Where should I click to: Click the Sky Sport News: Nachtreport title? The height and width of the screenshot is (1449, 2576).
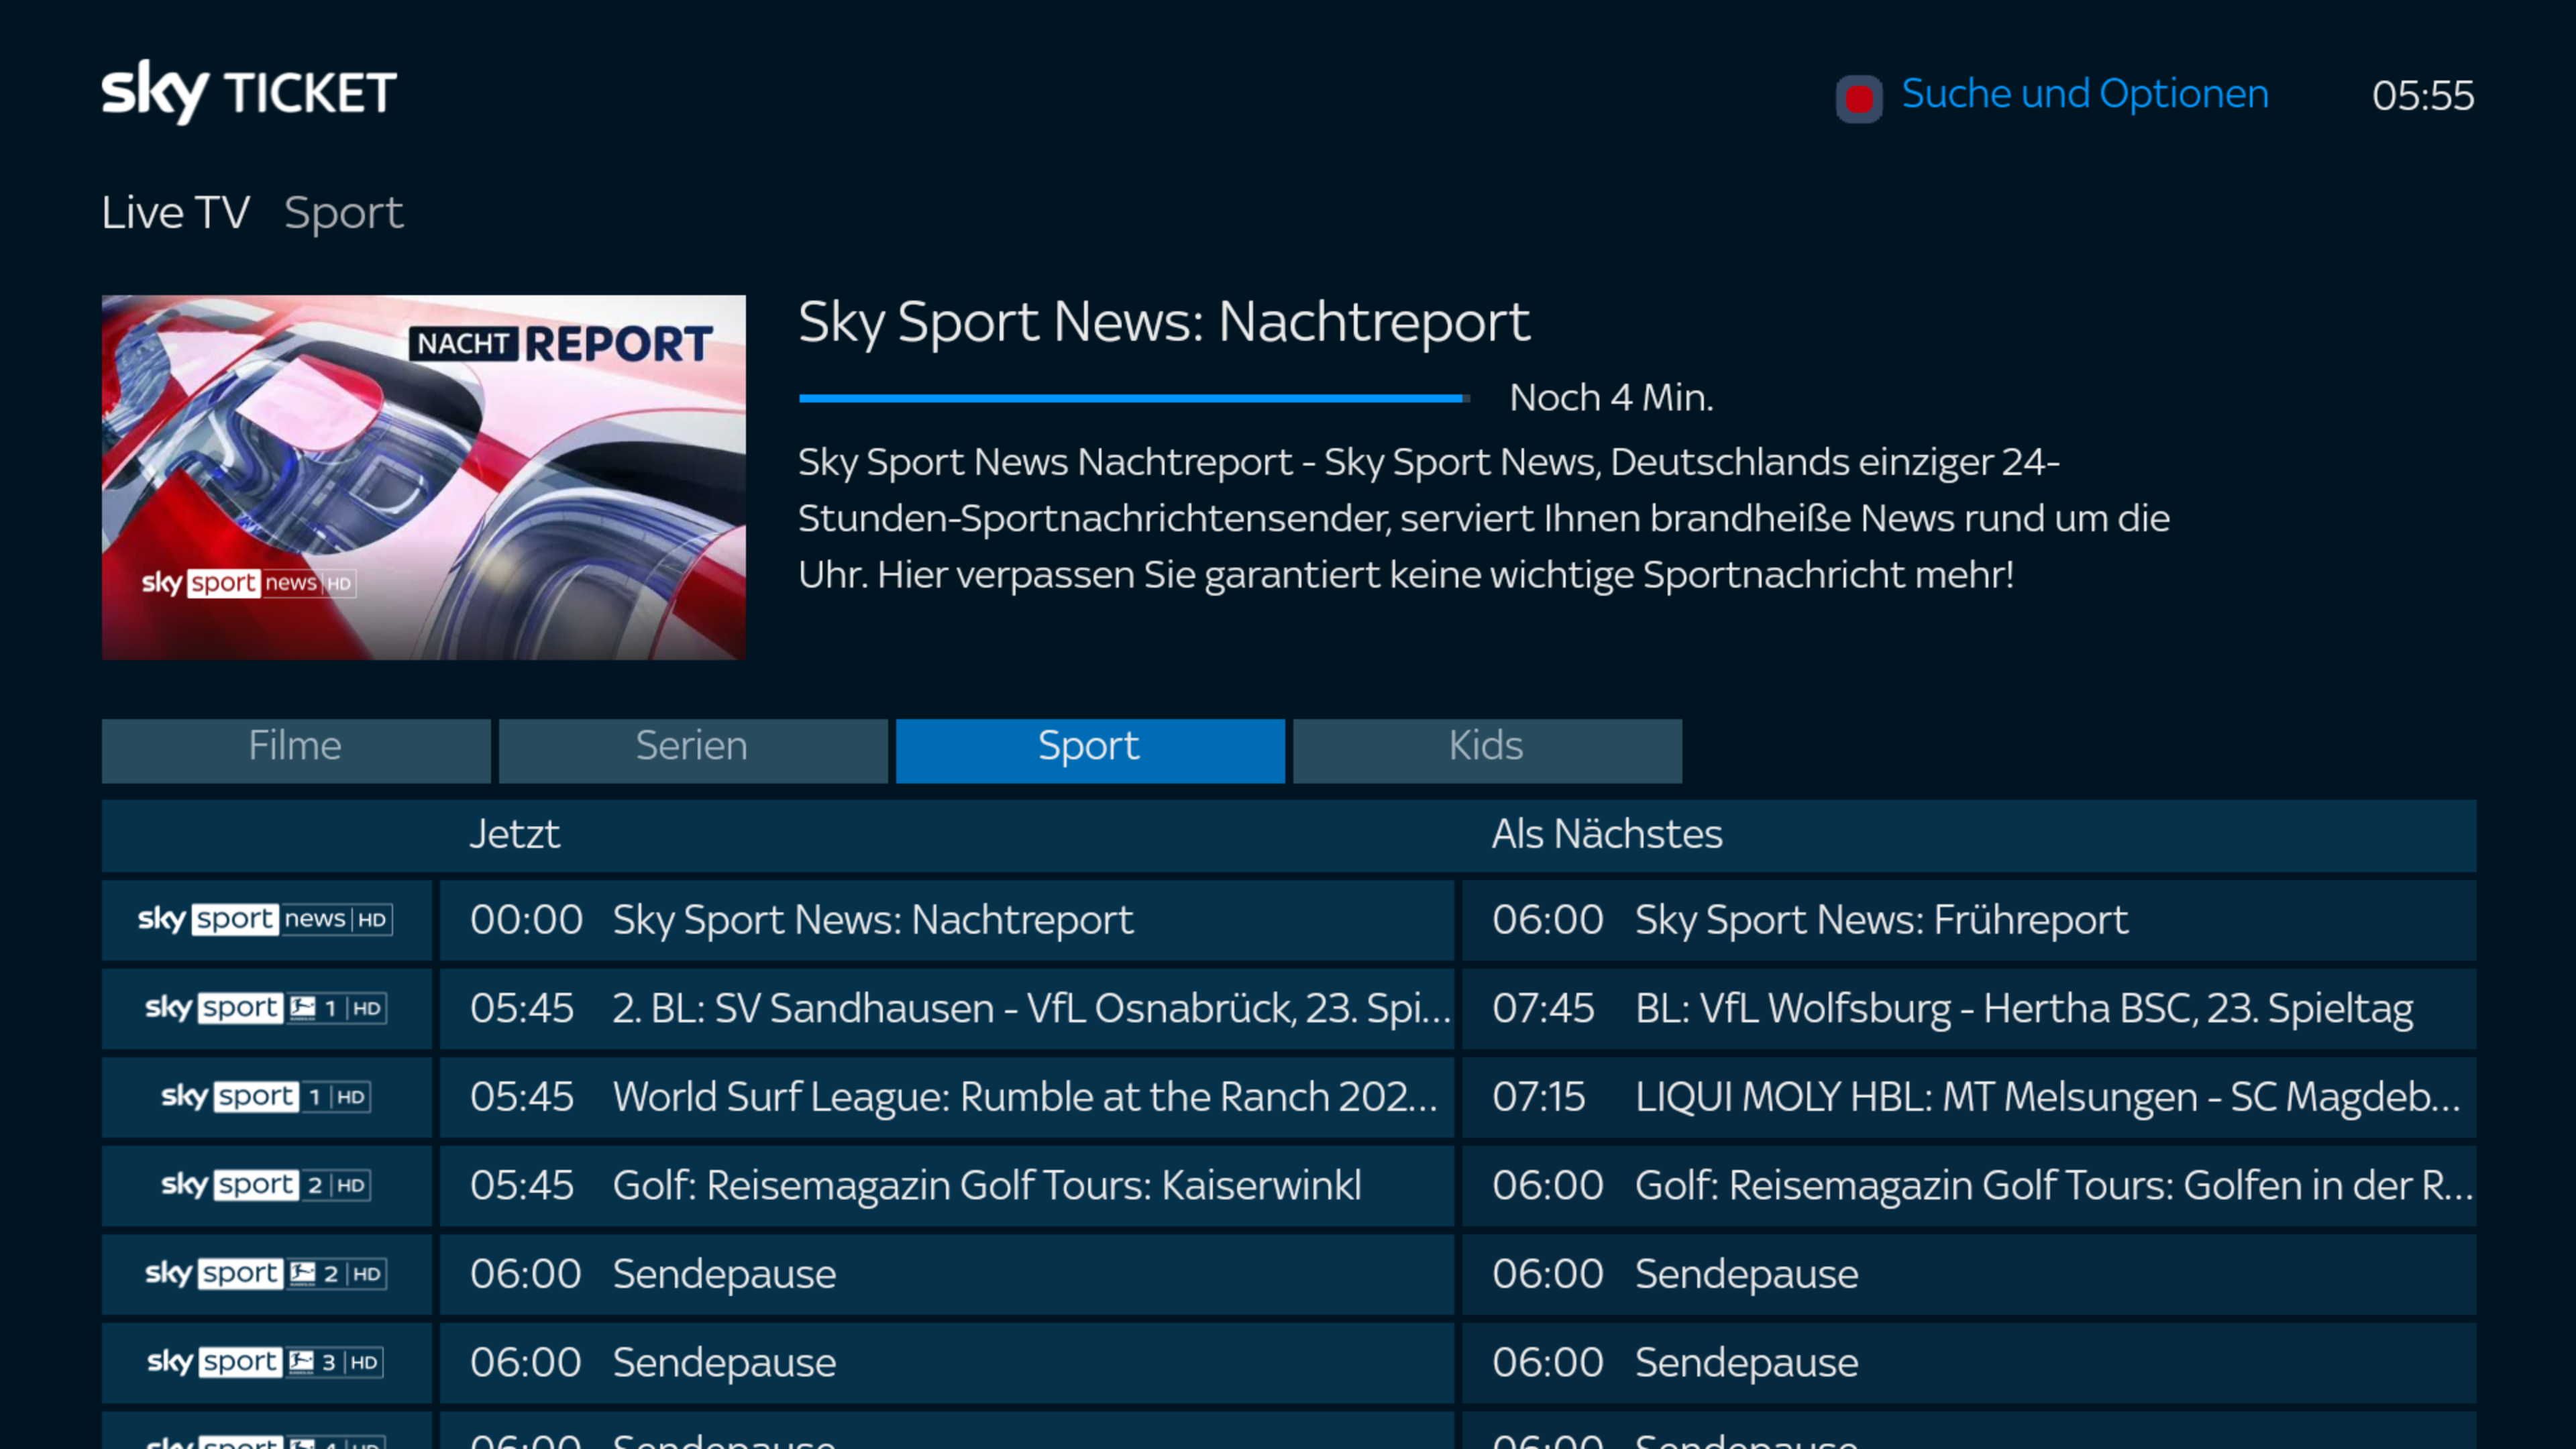pos(1164,323)
